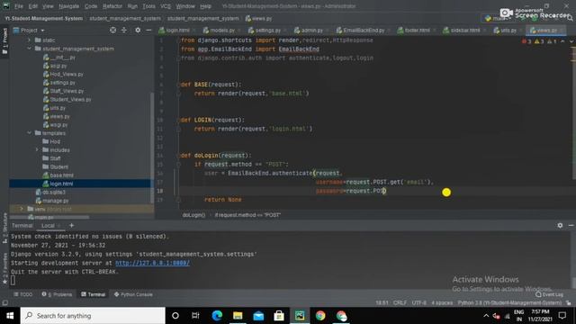Click the UTF-8 encoding indicator
This screenshot has height=324, width=576.
[x=419, y=302]
